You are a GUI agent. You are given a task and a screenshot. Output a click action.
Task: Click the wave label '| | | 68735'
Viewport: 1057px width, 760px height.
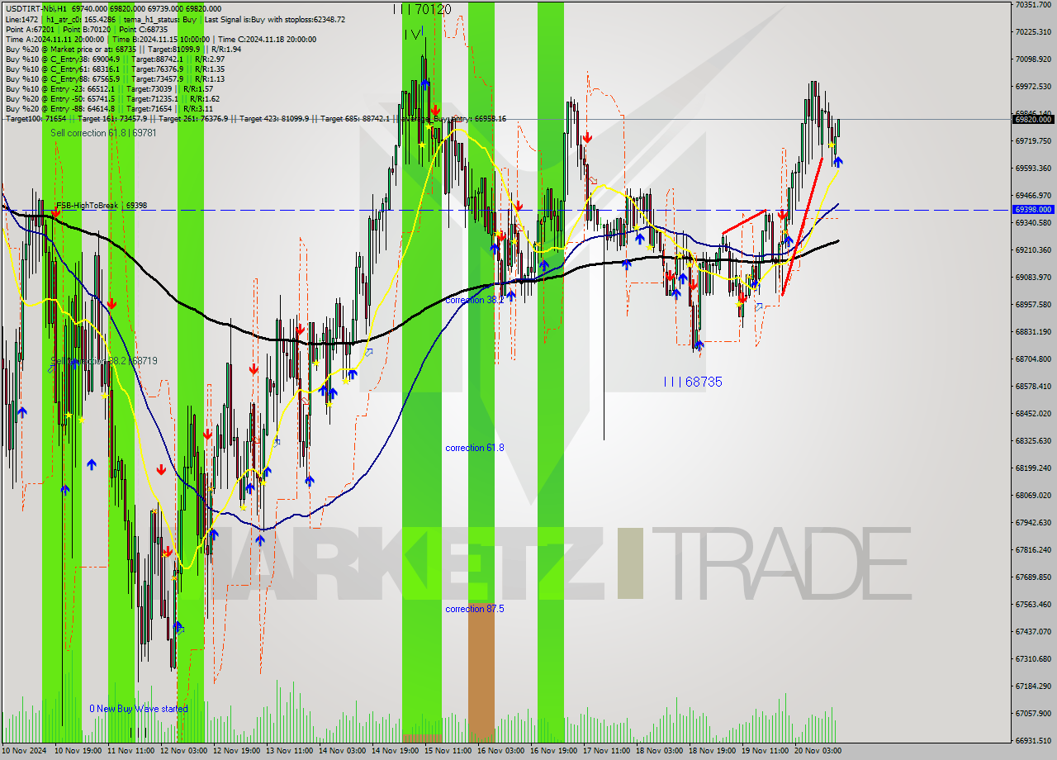(x=693, y=382)
